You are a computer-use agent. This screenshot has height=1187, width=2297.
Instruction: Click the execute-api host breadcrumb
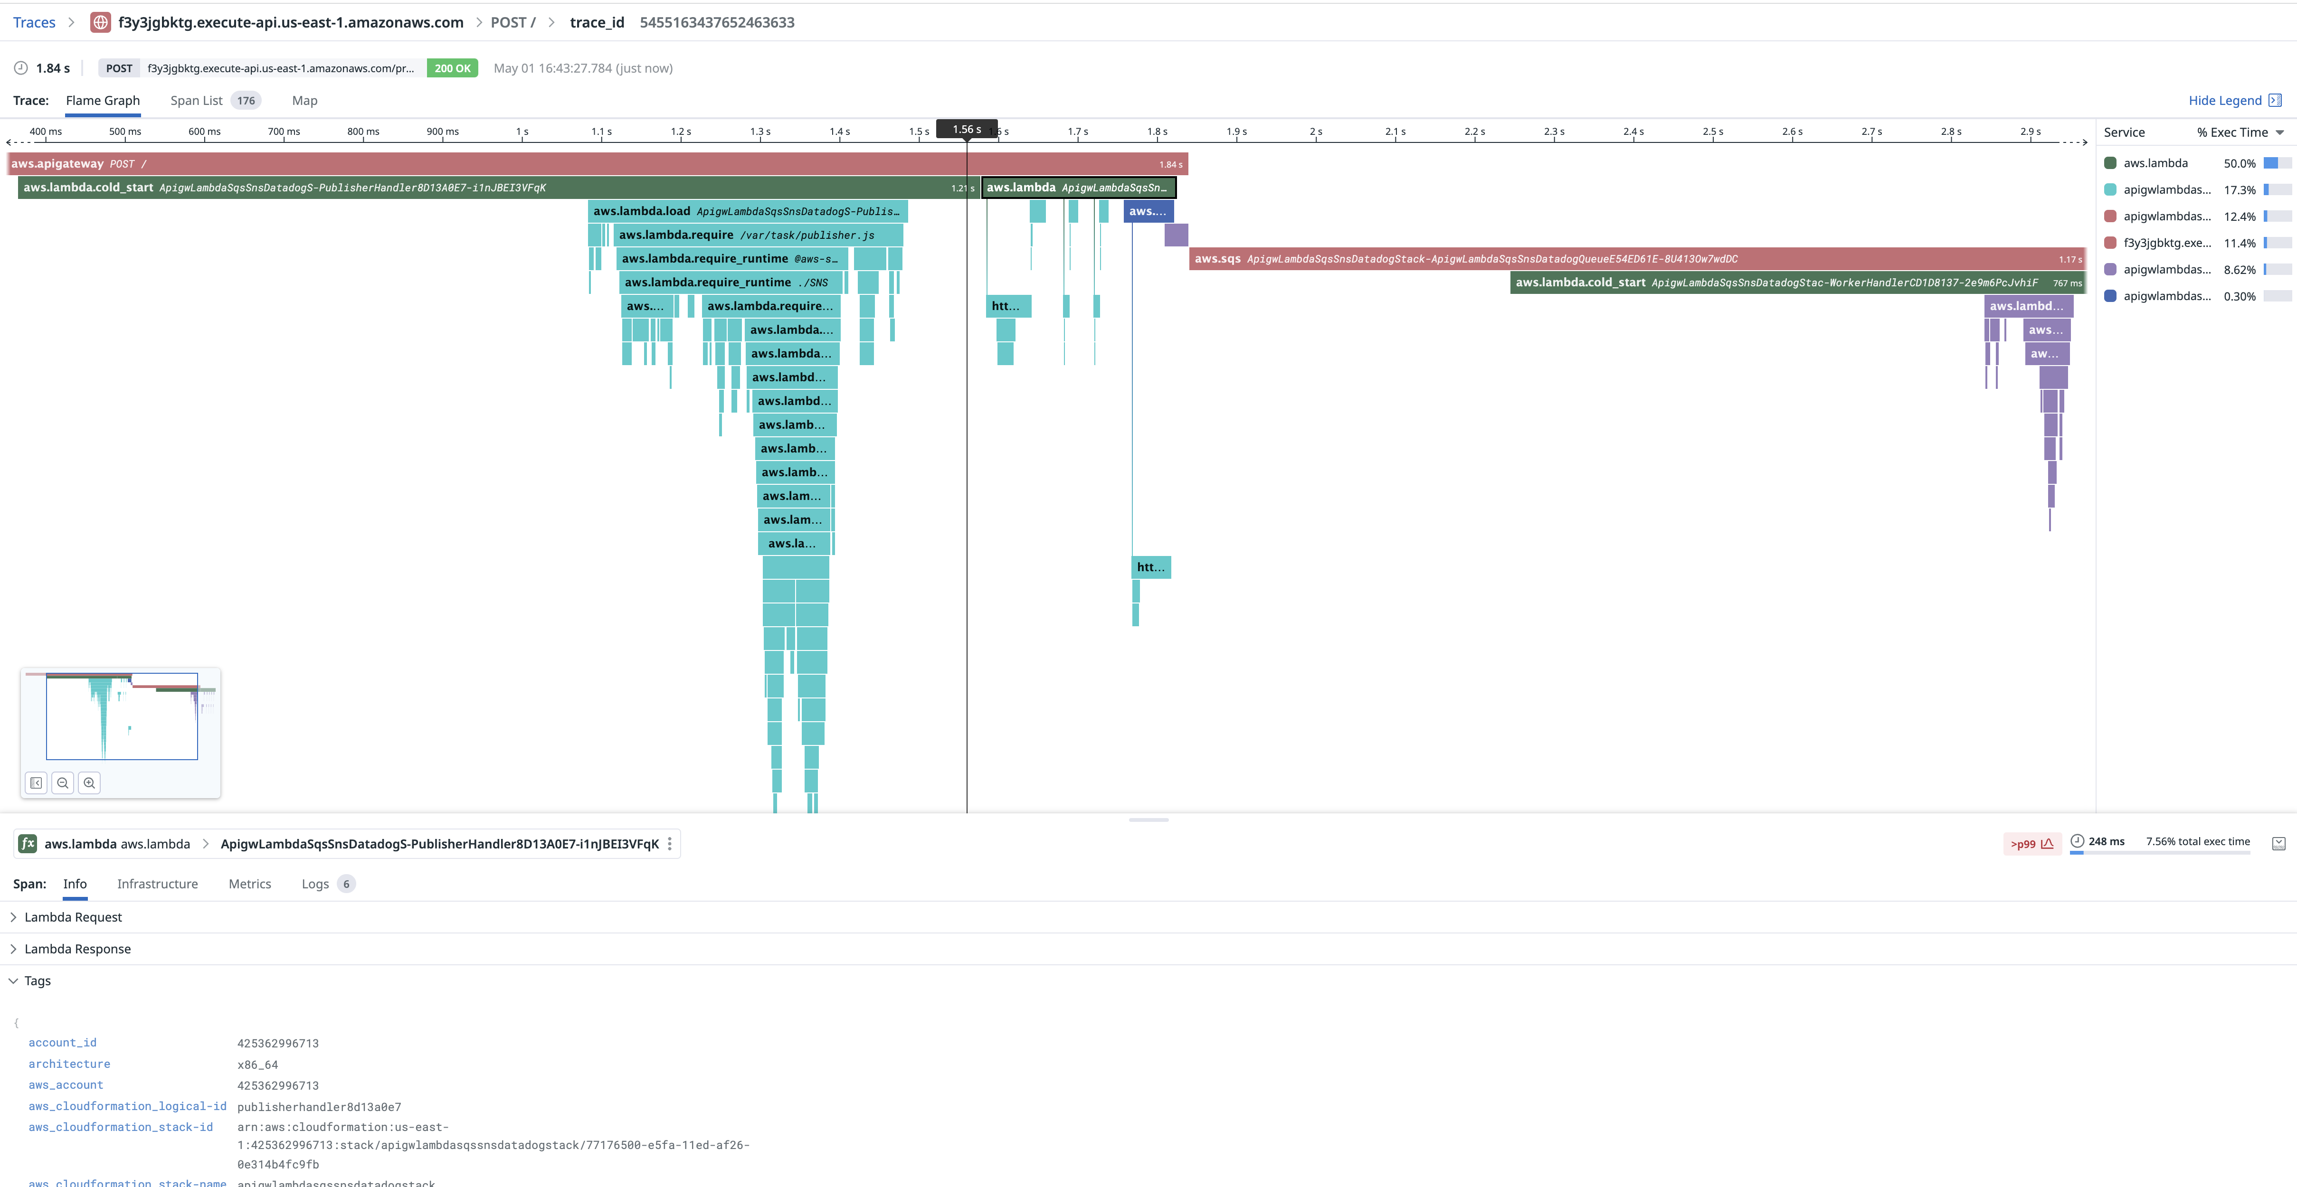point(291,22)
